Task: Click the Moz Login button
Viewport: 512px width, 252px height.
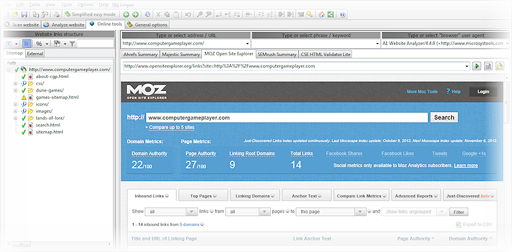Action: [x=483, y=92]
